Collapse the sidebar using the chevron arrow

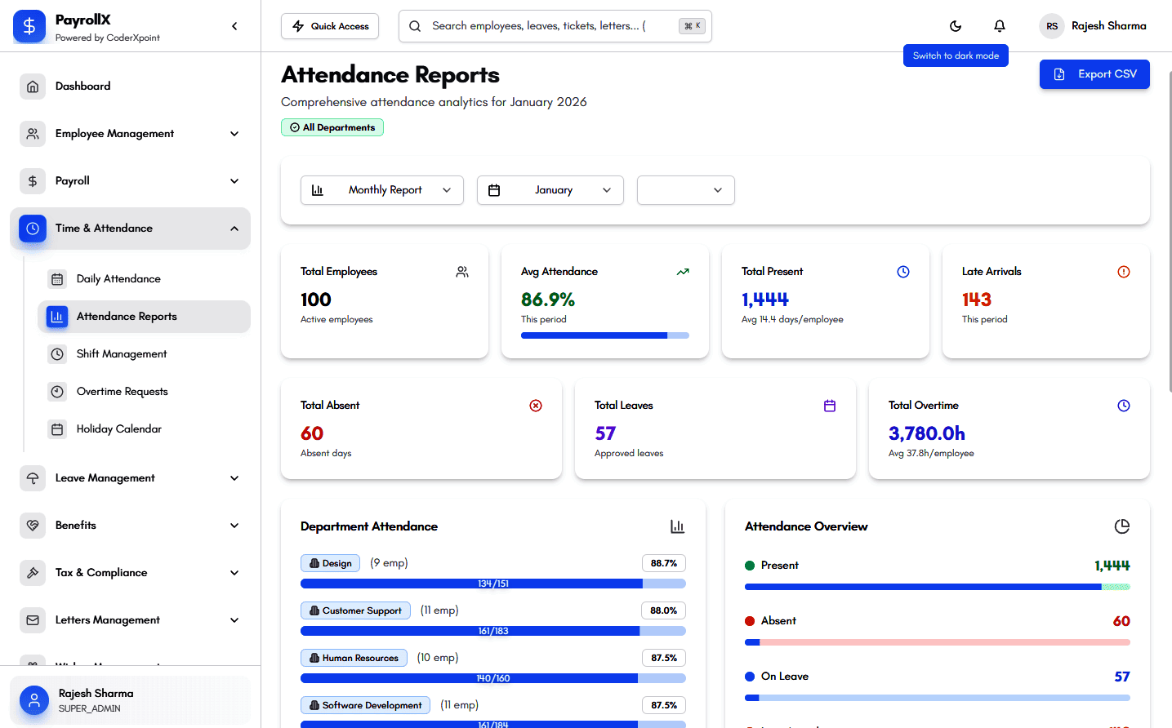click(x=234, y=26)
